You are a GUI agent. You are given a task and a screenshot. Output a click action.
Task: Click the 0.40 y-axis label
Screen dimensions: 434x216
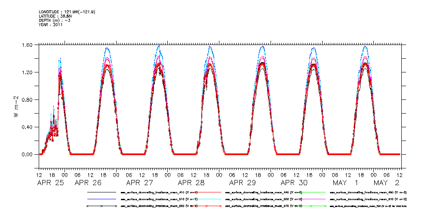(27, 127)
